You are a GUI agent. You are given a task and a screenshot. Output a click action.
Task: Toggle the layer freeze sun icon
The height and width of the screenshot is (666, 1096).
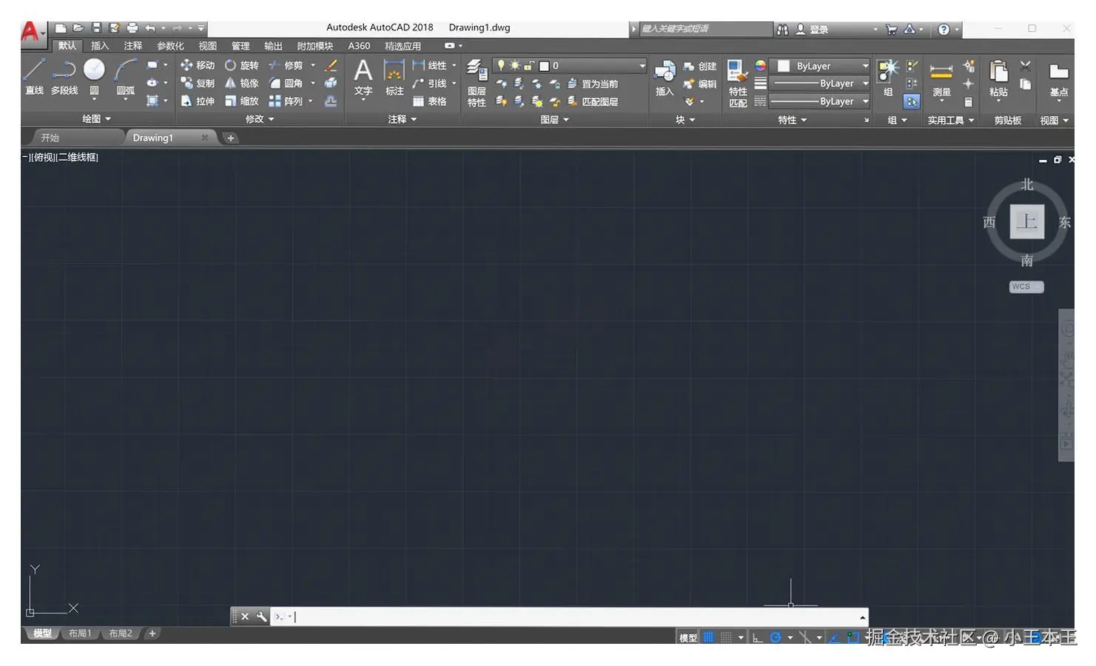click(x=514, y=65)
